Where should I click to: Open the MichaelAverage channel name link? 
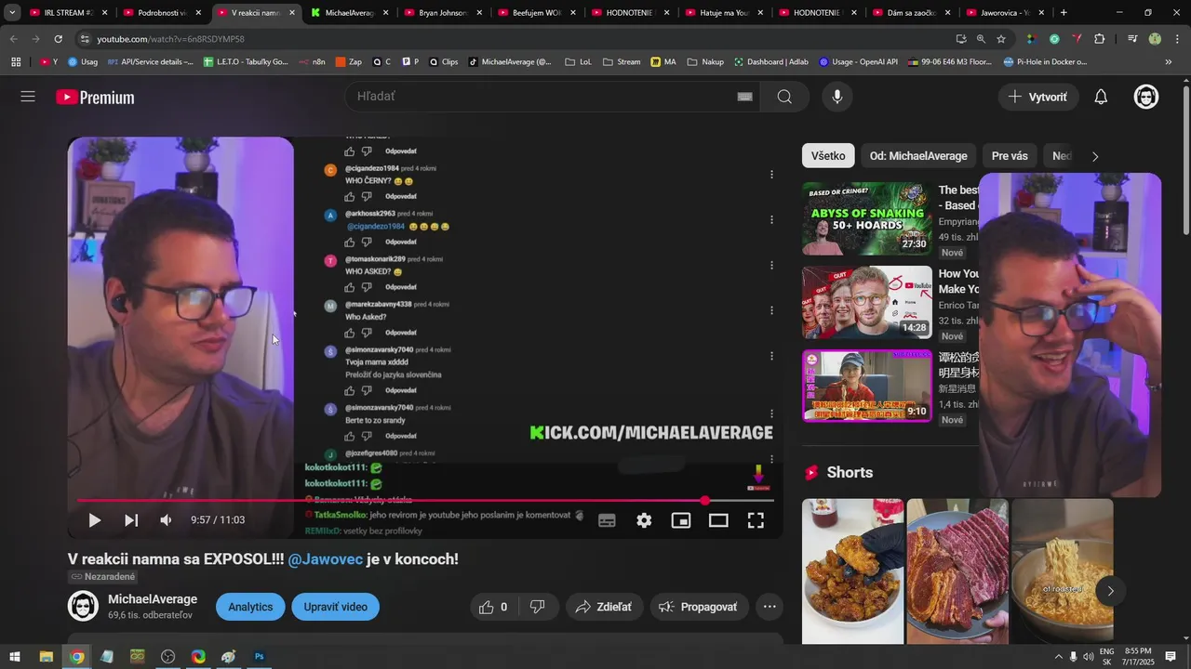pyautogui.click(x=153, y=599)
